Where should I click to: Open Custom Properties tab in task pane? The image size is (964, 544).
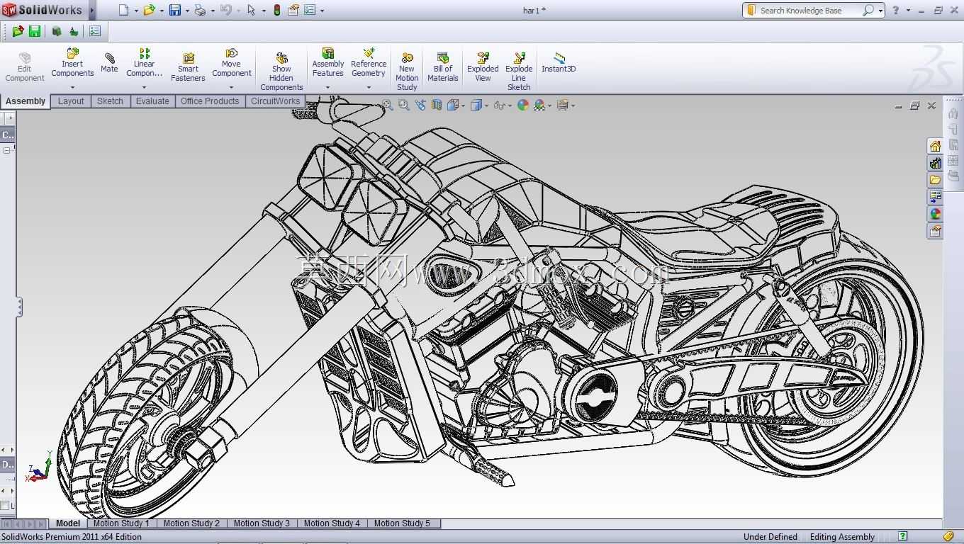(935, 231)
